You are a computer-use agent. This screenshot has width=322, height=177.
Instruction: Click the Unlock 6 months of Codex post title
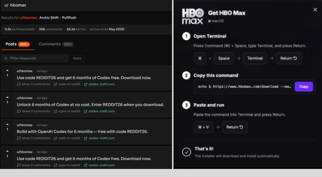click(x=90, y=105)
